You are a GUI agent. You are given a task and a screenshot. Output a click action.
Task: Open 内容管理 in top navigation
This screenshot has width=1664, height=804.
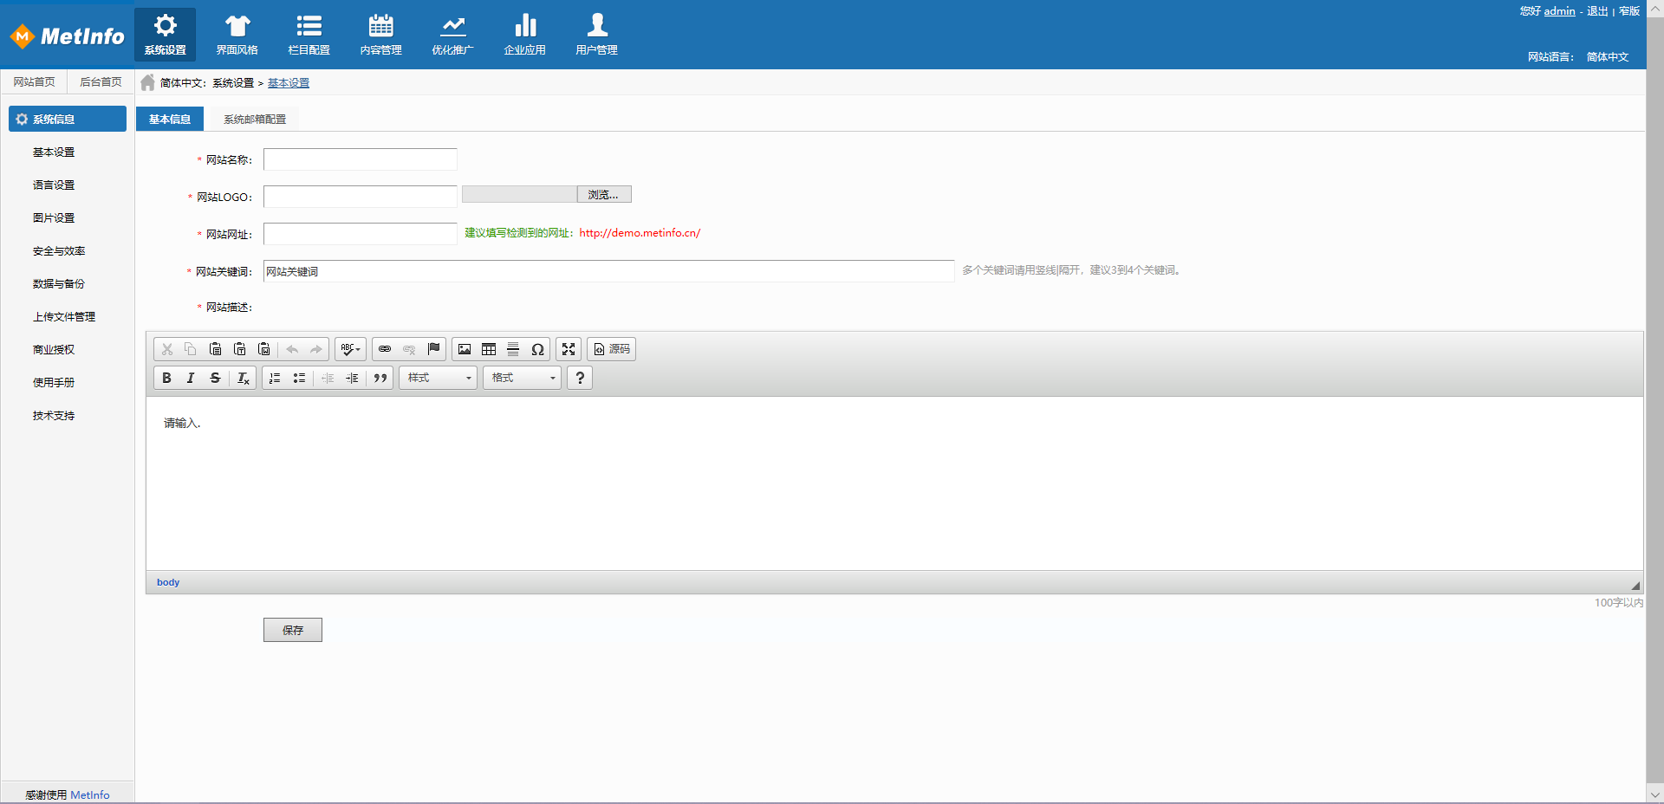(x=381, y=35)
